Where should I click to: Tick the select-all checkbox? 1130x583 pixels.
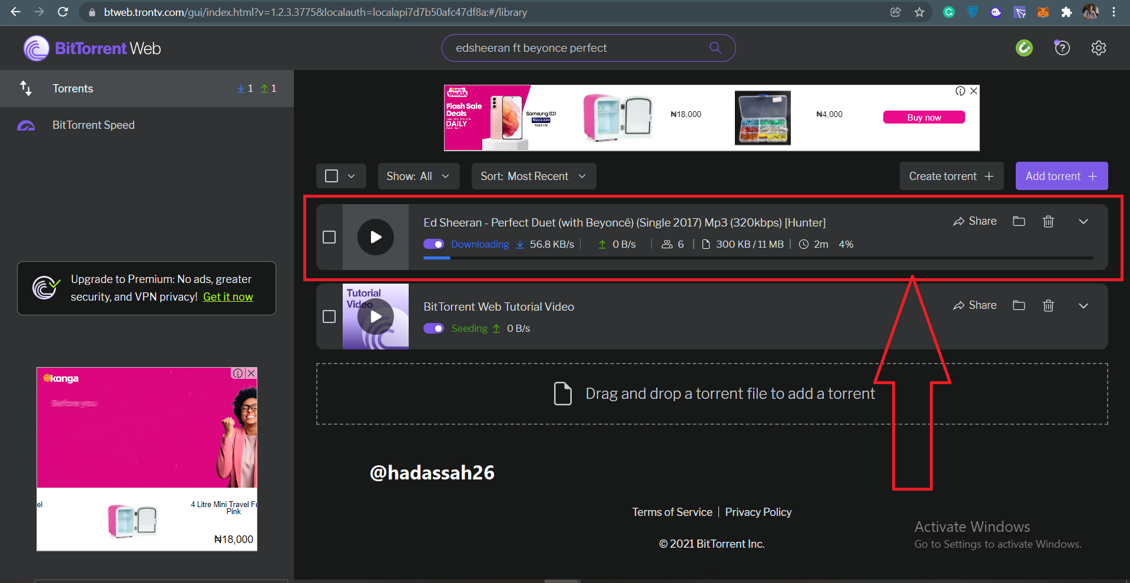332,176
